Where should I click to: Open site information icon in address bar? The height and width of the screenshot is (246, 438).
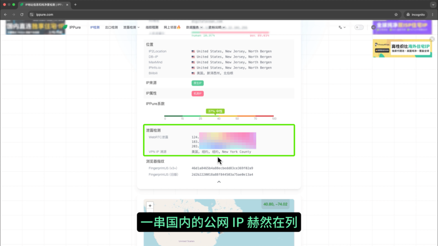pyautogui.click(x=32, y=15)
